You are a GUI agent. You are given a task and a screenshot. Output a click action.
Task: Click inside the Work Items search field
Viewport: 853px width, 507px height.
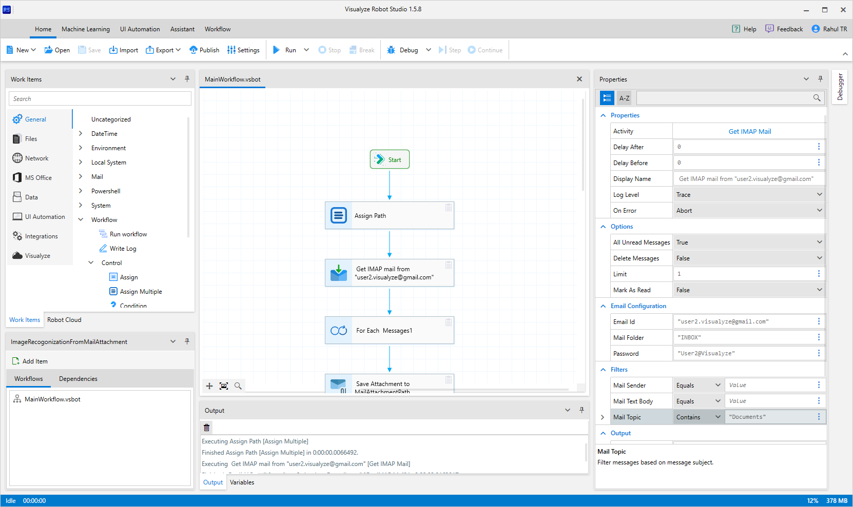pos(100,98)
